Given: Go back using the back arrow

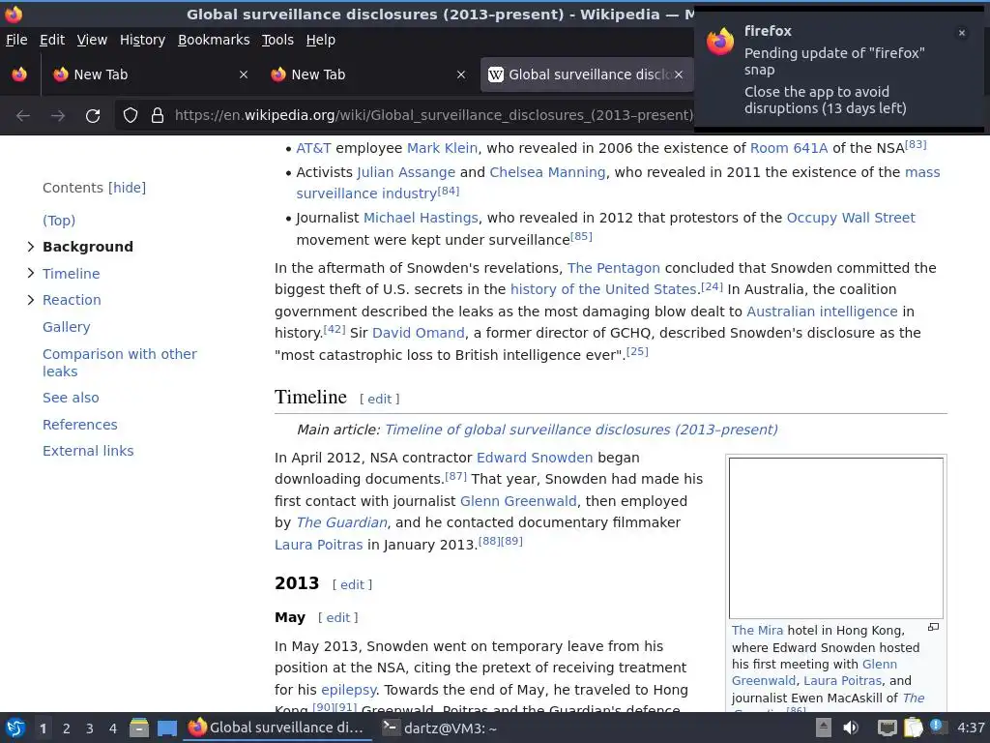Looking at the screenshot, I should [23, 116].
